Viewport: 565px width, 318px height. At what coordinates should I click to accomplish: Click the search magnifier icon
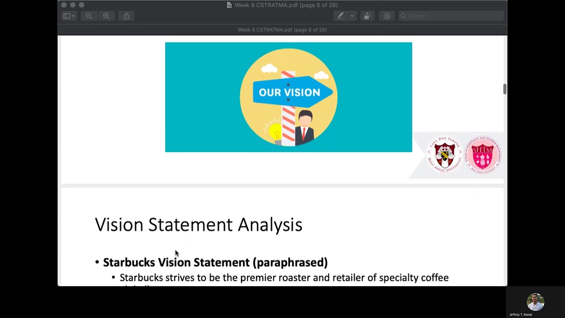[403, 16]
